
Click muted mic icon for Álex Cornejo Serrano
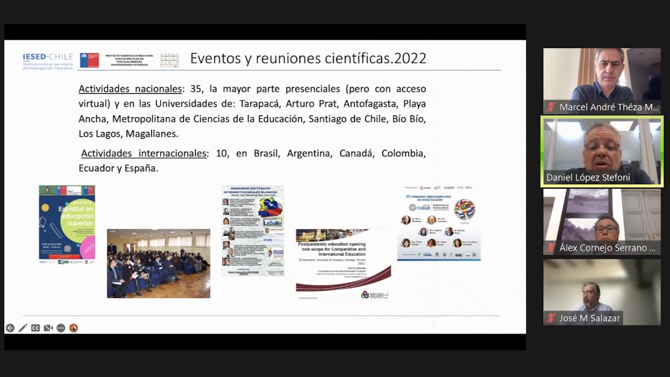coord(551,248)
